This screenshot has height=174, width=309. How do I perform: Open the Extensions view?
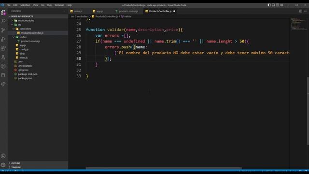pyautogui.click(x=3, y=48)
